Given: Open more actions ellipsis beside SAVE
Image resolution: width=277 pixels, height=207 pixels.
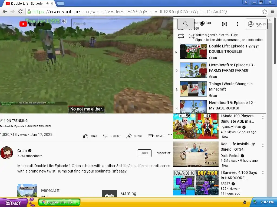Looking at the screenshot, I should point(170,134).
